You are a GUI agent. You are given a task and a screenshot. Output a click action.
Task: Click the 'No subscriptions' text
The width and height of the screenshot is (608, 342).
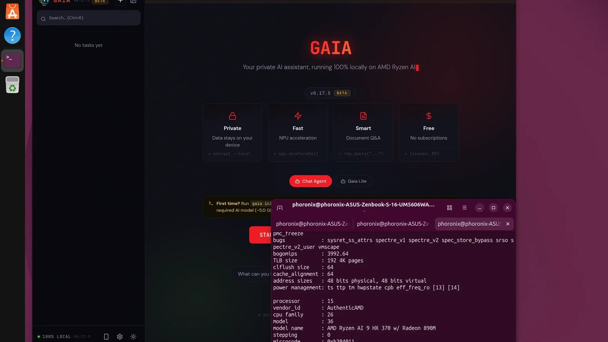[x=429, y=138]
